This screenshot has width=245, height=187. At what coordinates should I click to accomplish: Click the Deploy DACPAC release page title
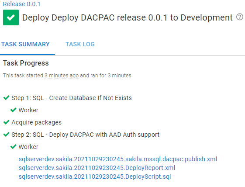tap(128, 17)
